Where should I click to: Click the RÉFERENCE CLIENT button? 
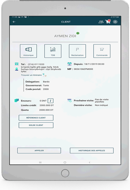tap(36, 118)
